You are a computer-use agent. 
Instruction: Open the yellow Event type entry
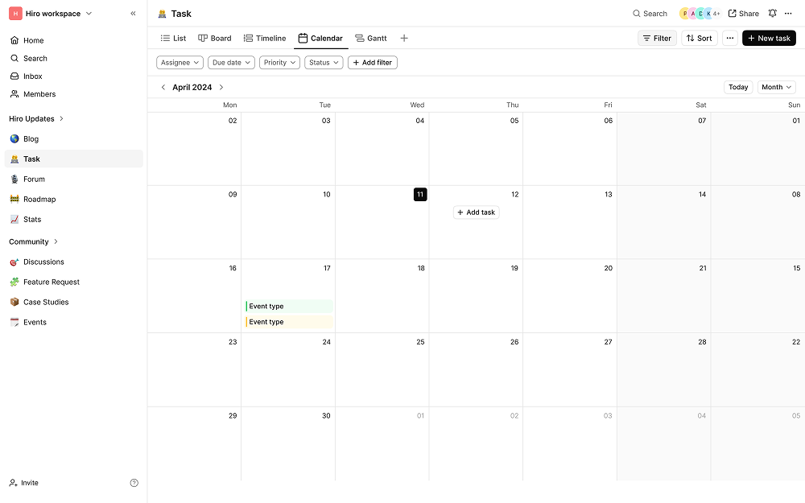289,322
